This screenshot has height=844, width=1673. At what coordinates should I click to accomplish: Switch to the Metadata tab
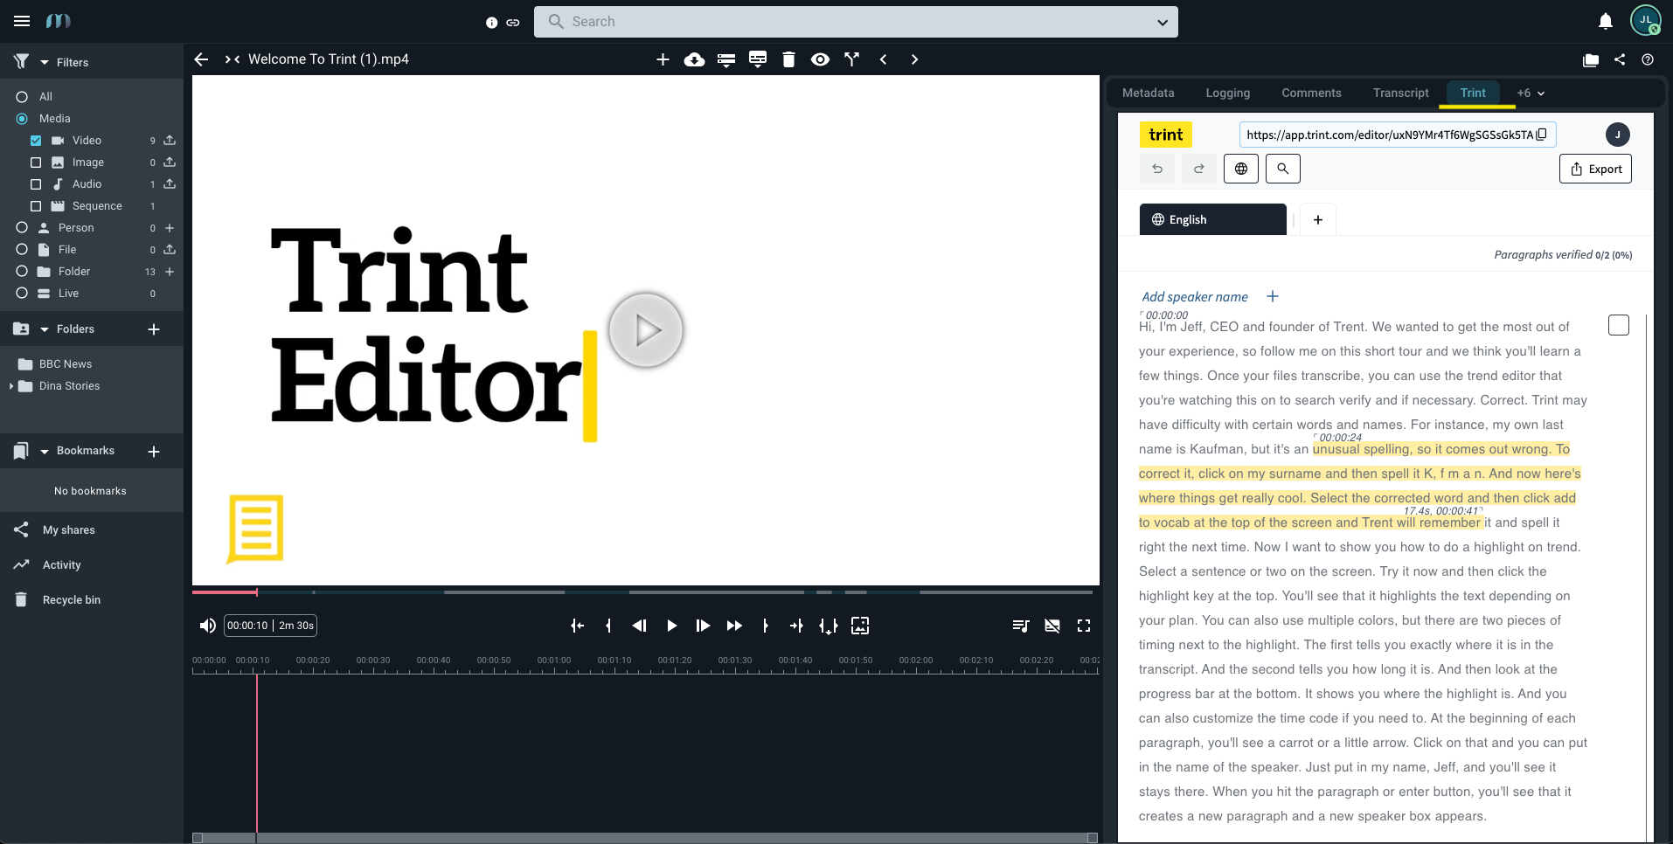click(1149, 93)
